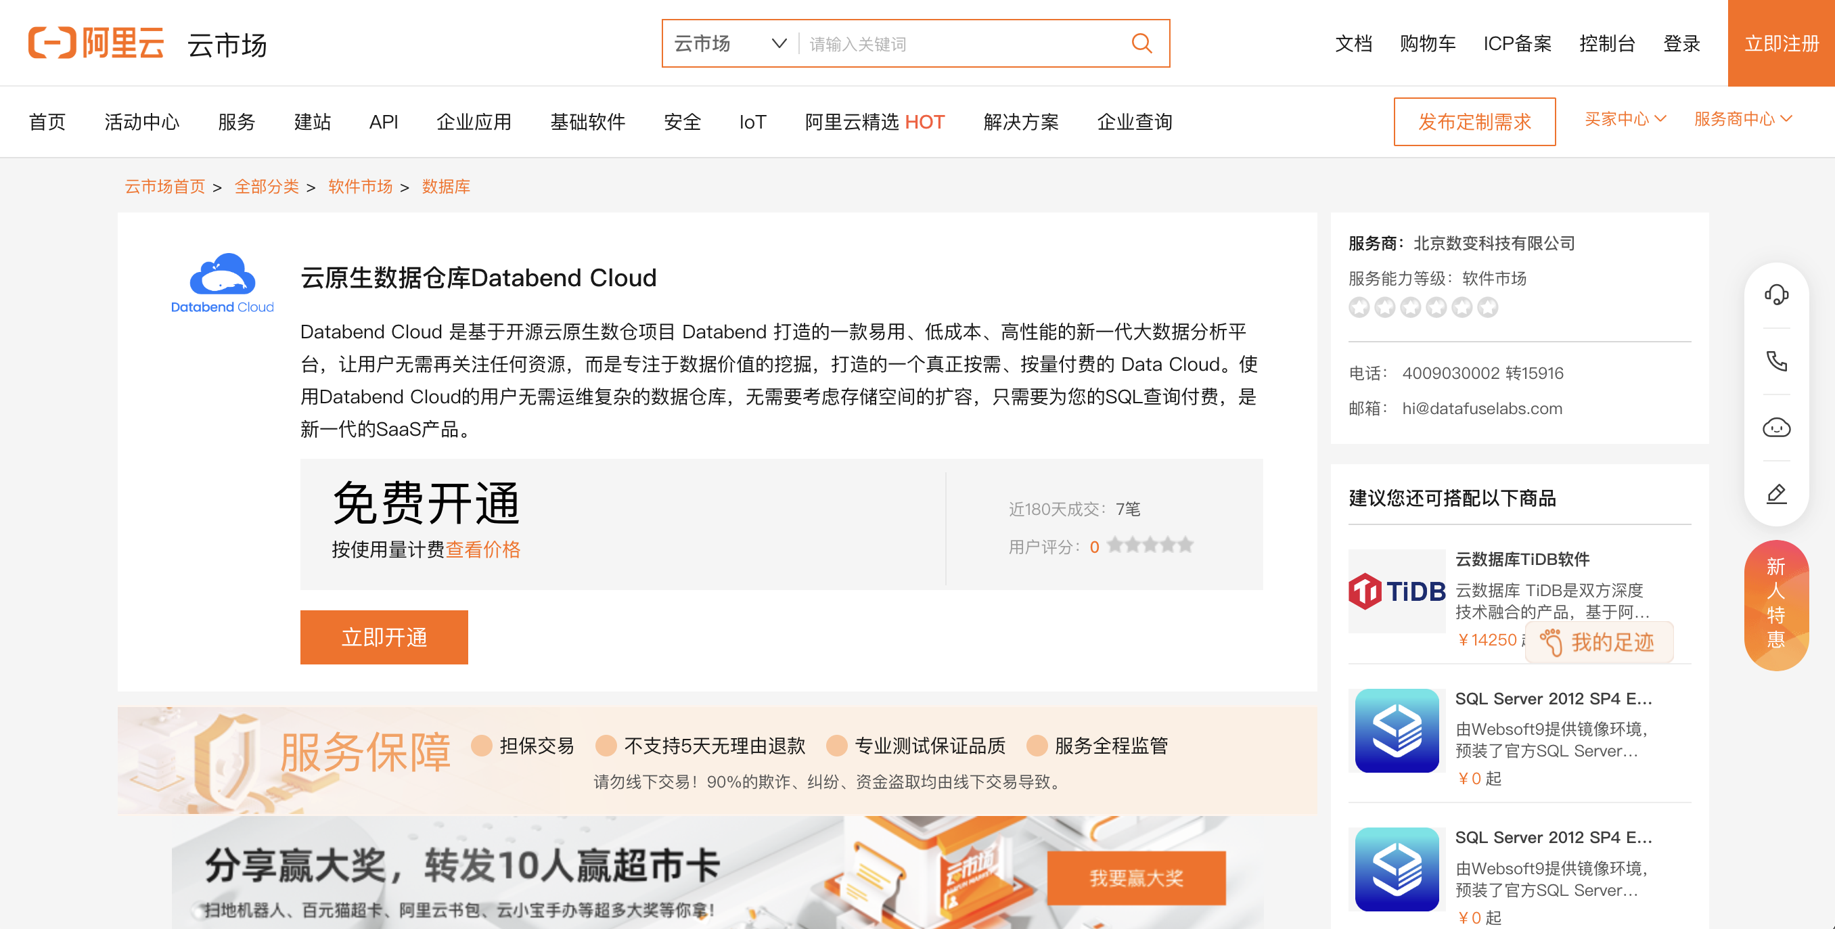Click the 查看价格 link
Viewport: 1835px width, 929px height.
(483, 549)
